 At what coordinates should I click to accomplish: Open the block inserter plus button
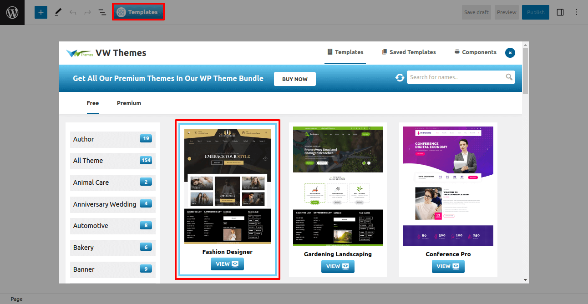41,12
